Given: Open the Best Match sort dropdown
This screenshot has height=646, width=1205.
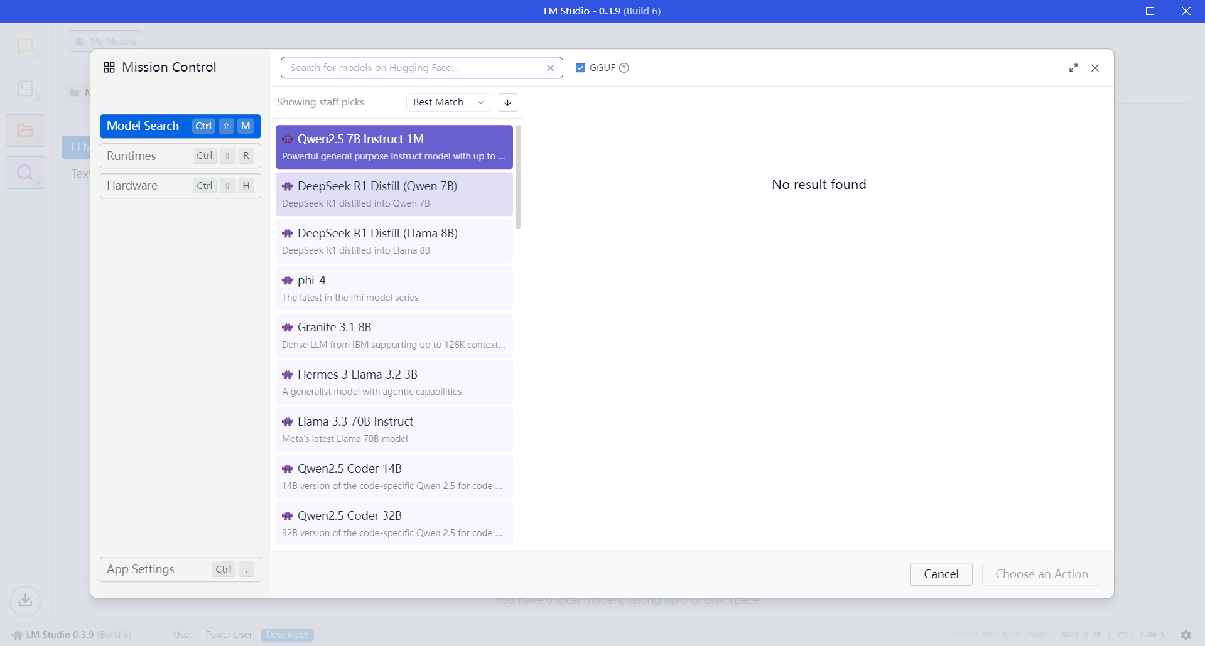Looking at the screenshot, I should [x=448, y=102].
